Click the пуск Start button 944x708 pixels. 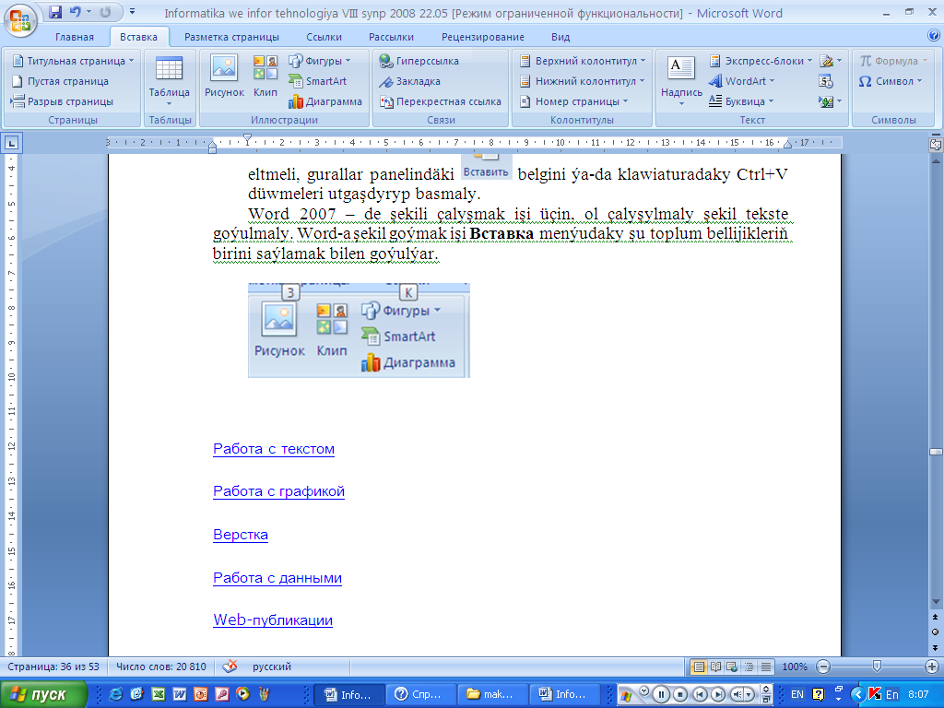[x=44, y=694]
